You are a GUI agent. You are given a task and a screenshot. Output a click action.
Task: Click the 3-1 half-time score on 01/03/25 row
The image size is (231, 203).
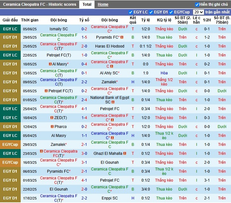(207, 180)
